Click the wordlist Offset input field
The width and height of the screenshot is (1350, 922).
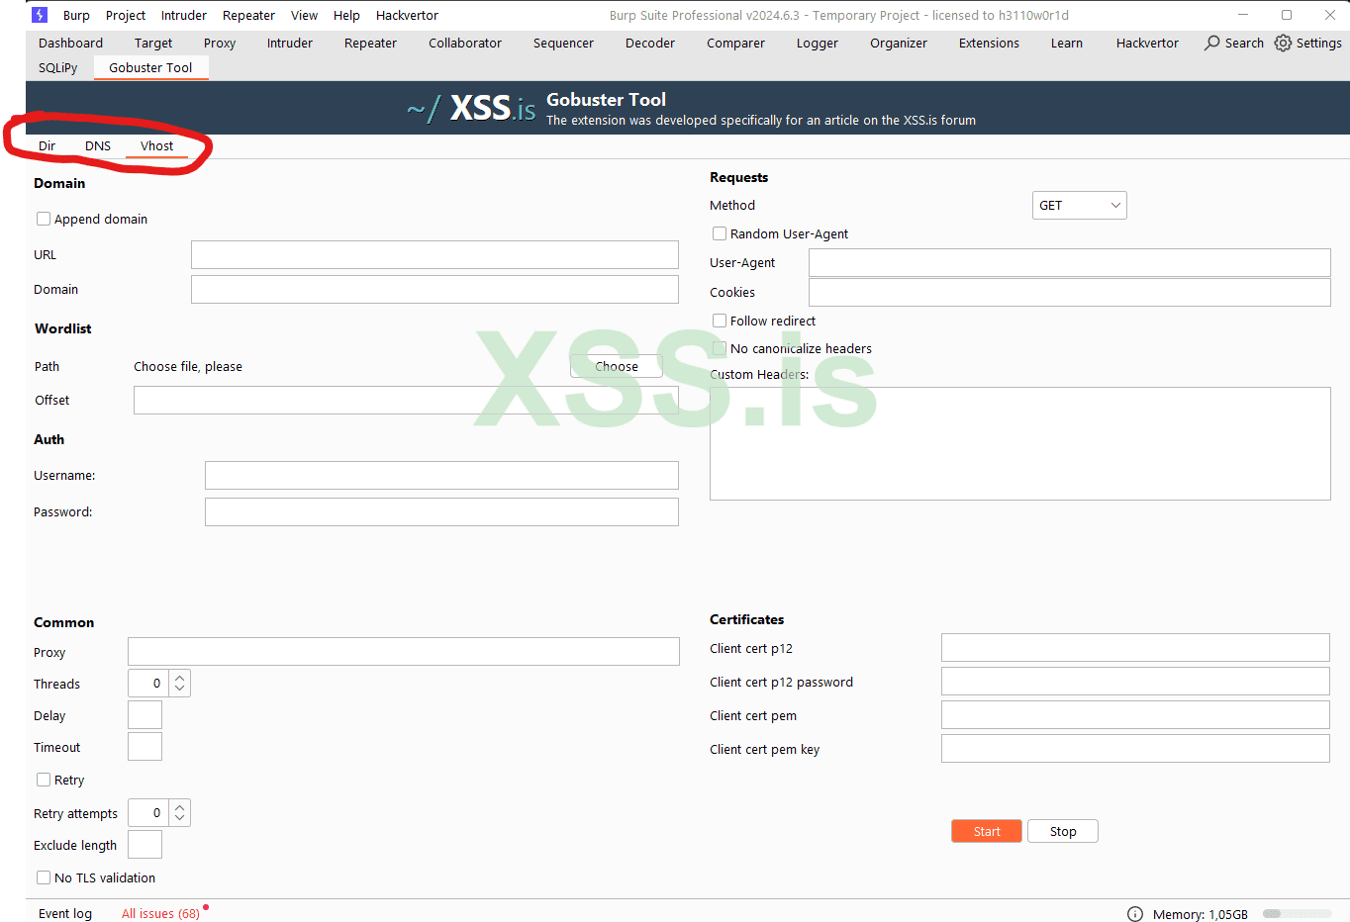pyautogui.click(x=406, y=400)
